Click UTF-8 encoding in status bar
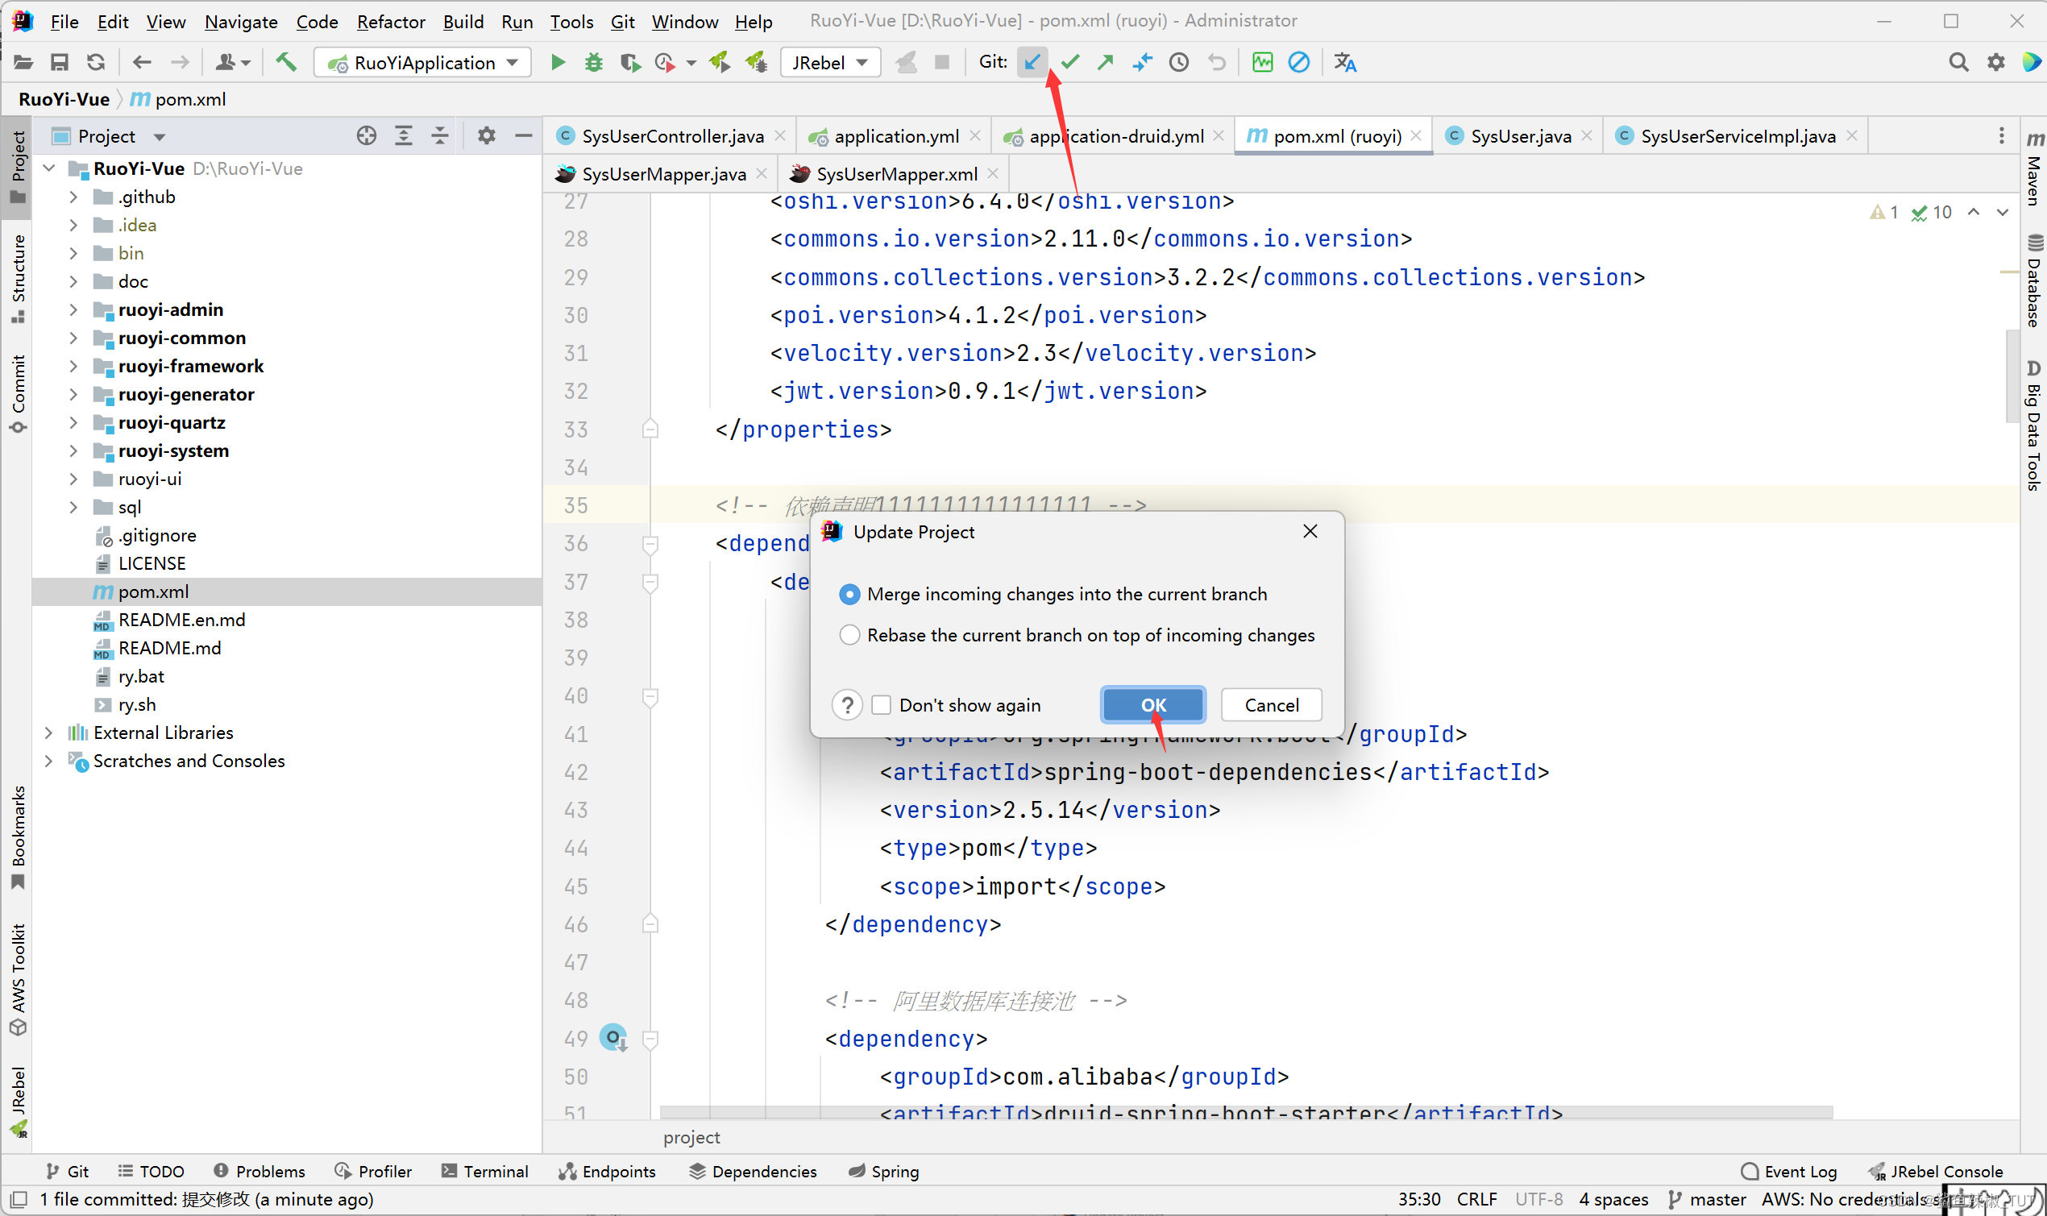The width and height of the screenshot is (2047, 1216). click(x=1539, y=1199)
